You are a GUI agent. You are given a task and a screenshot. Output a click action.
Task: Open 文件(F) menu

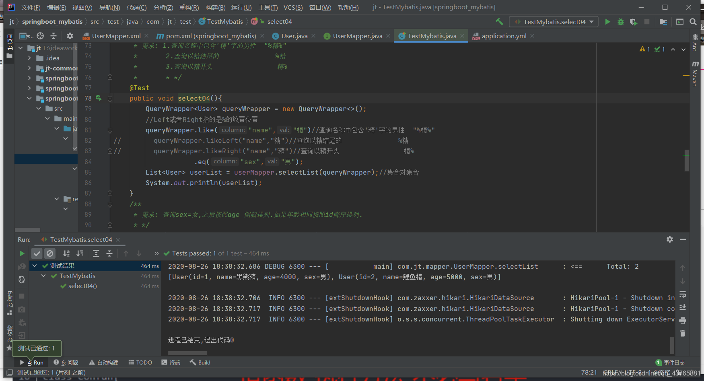pos(31,8)
